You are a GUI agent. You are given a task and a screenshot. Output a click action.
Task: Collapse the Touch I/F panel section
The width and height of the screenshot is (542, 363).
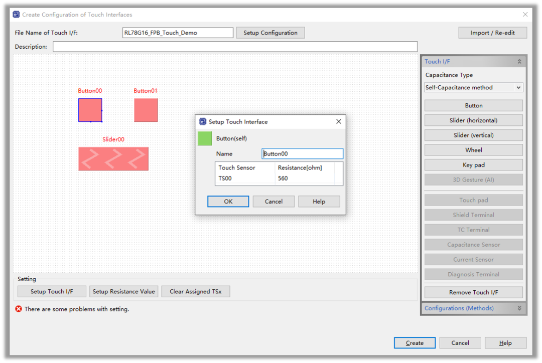tap(519, 62)
